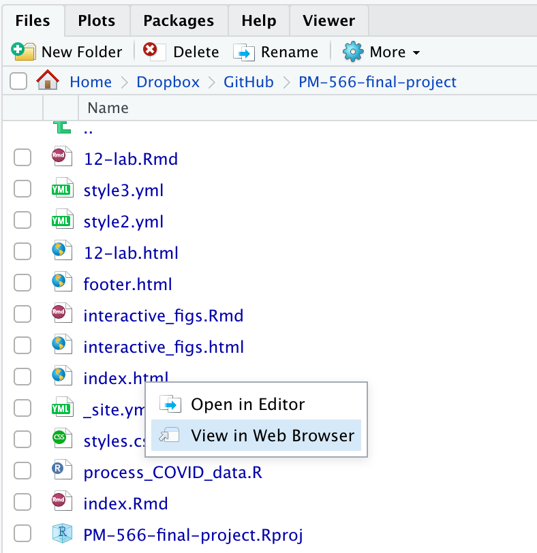This screenshot has width=537, height=553.
Task: Click the R script icon beside process_COVID_data.R
Action: 62,470
